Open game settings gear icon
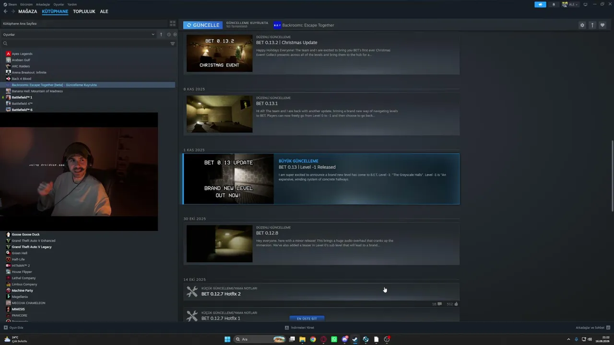 (x=582, y=25)
